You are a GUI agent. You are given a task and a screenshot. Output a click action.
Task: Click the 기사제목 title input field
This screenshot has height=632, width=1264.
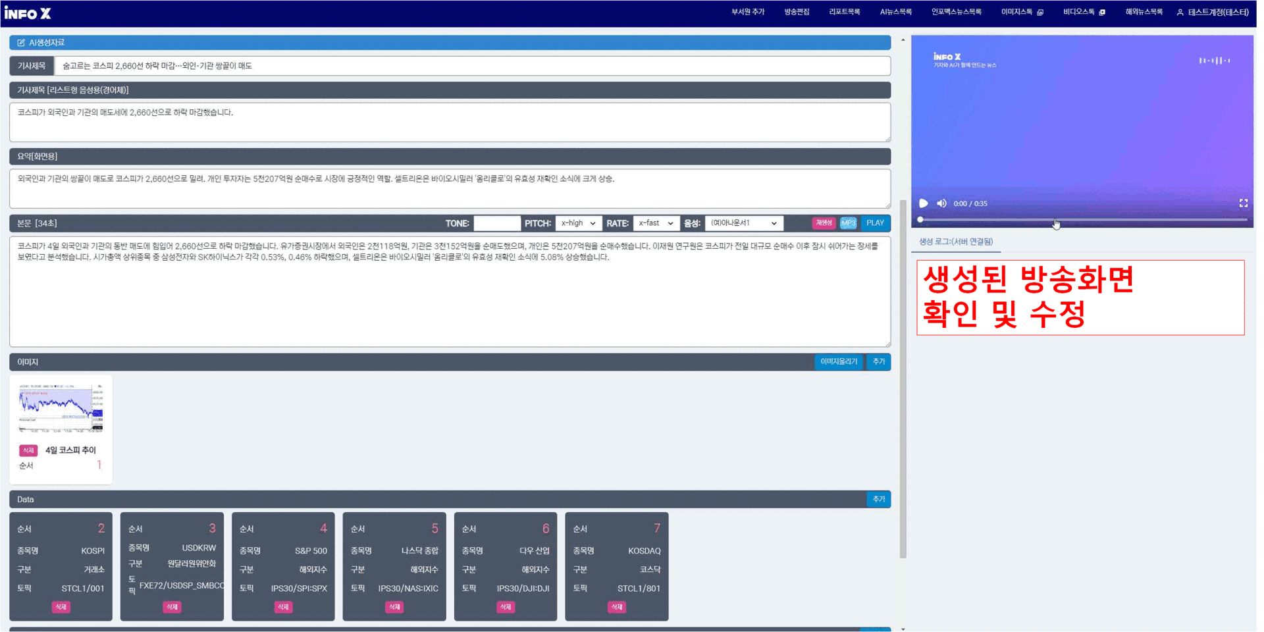472,66
